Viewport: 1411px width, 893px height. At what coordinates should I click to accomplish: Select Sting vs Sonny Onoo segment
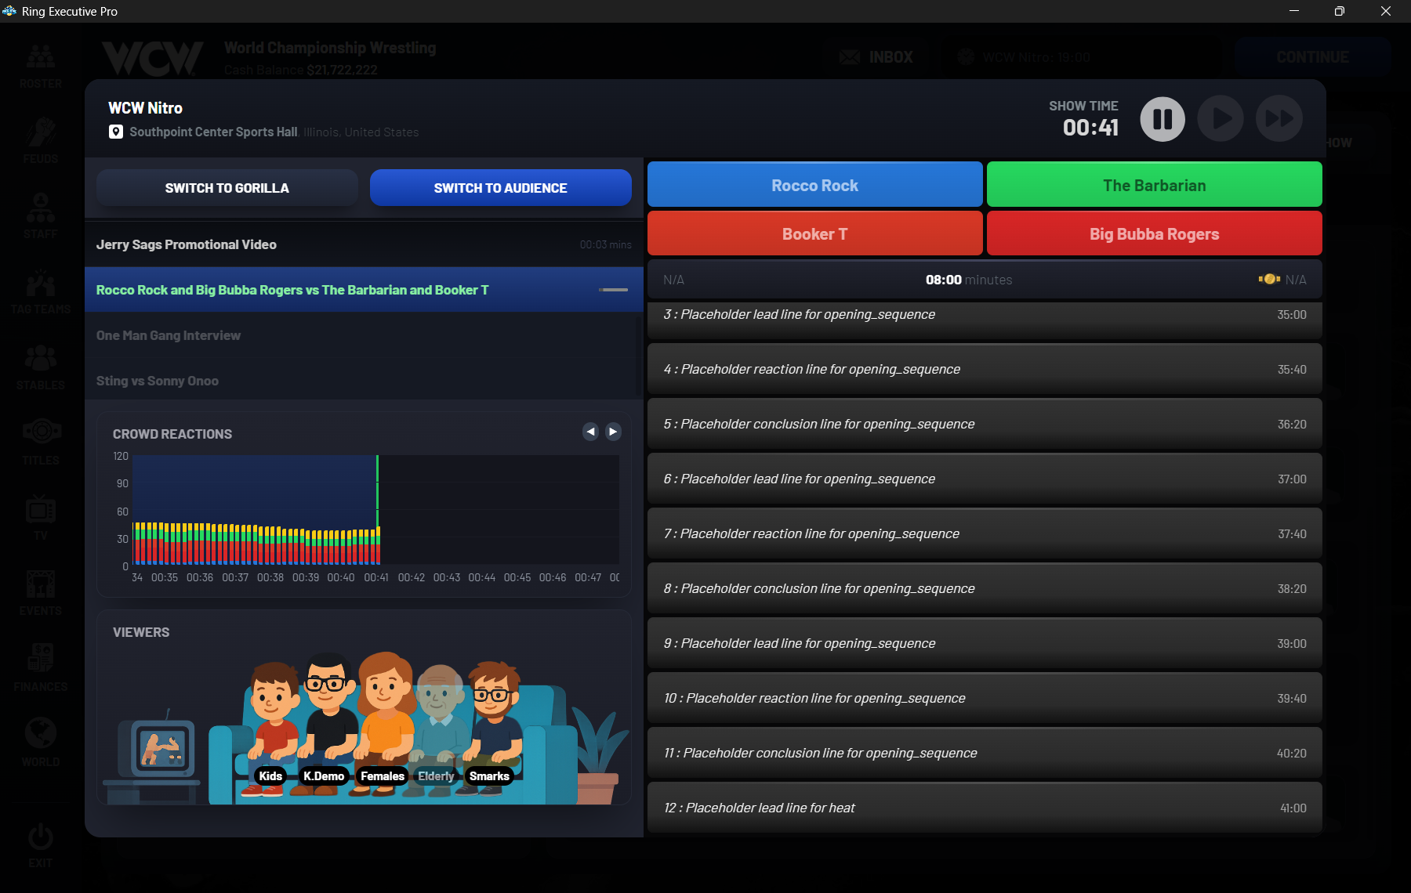pos(364,381)
